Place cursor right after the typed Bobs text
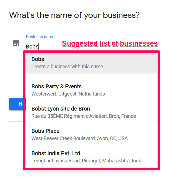169x183 pixels. point(38,47)
